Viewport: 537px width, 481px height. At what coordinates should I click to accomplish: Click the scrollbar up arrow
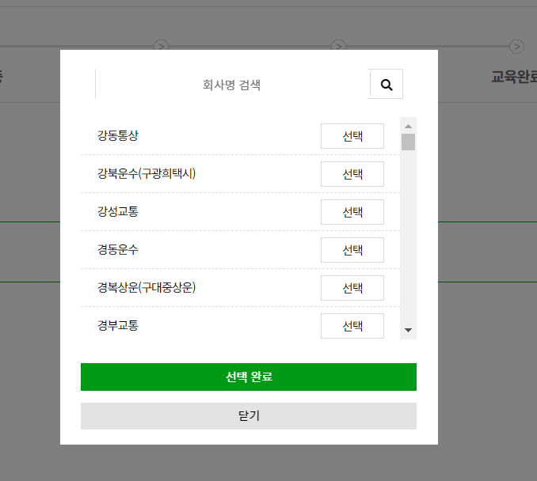point(408,126)
